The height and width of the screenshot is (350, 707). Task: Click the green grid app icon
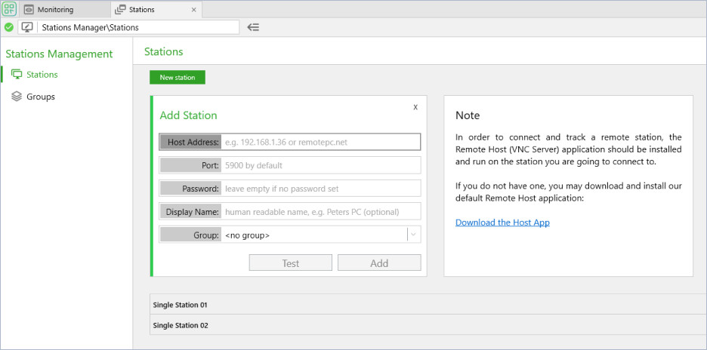(x=9, y=10)
